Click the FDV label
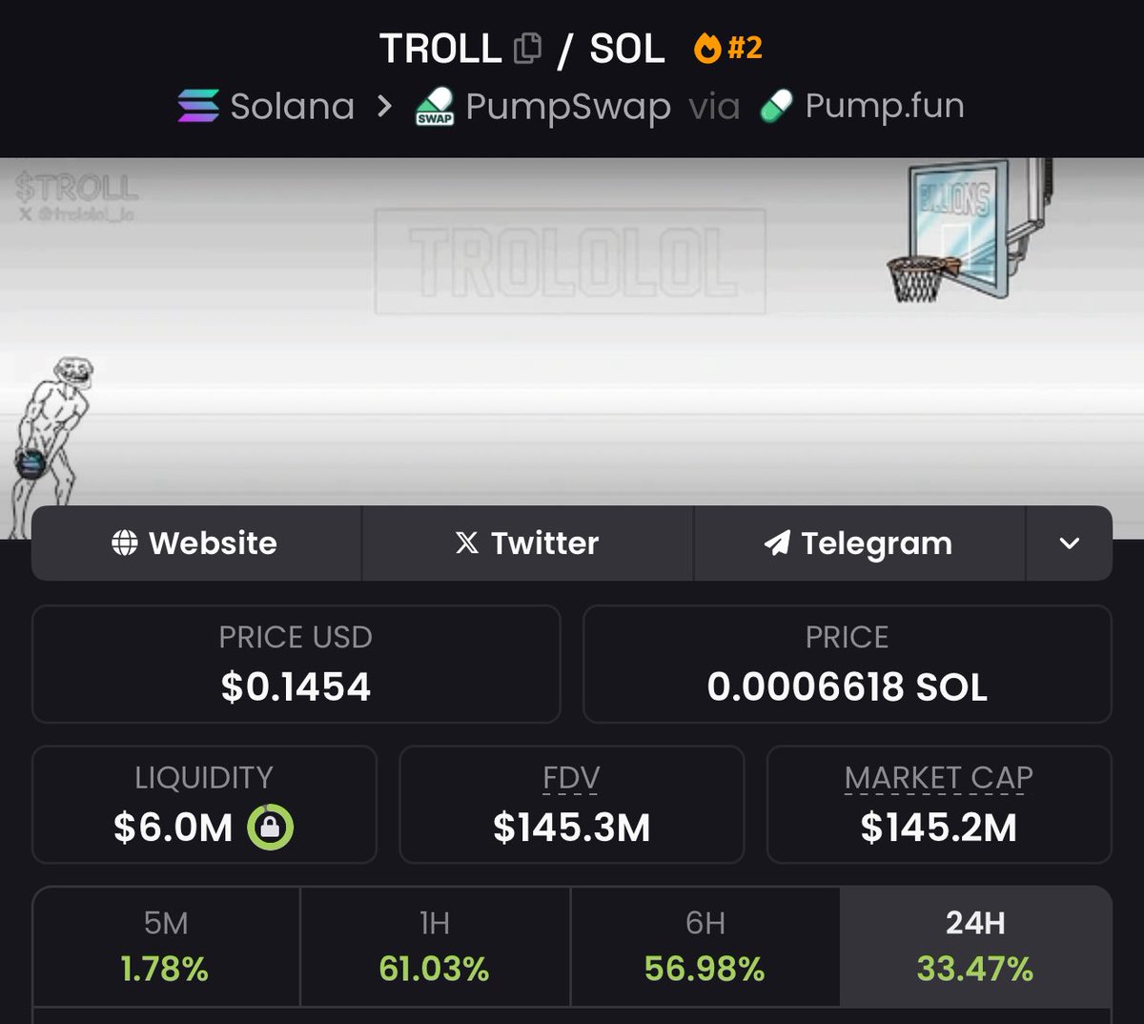 pos(571,778)
